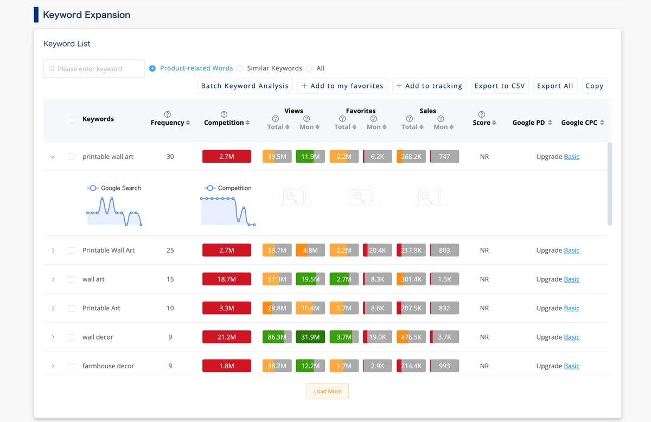The width and height of the screenshot is (651, 422).
Task: Tick the checkbox for wall decor row
Action: pyautogui.click(x=71, y=337)
